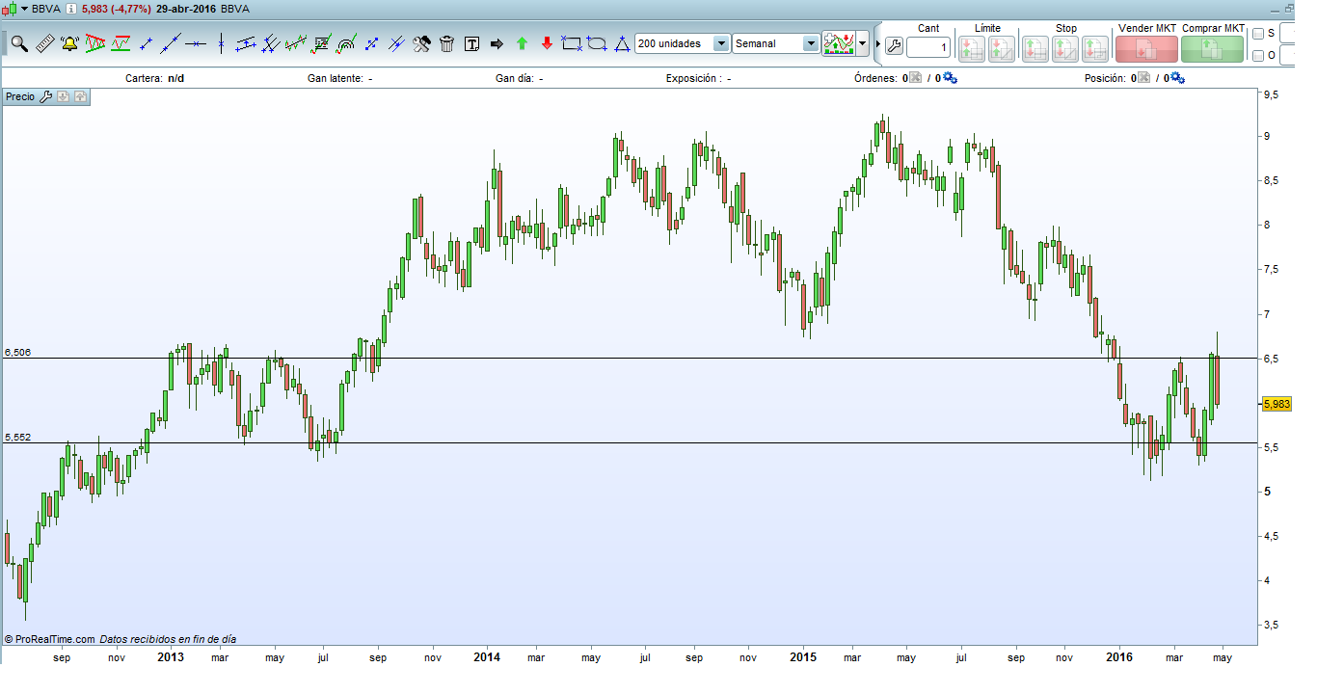Select the text annotation tool
The height and width of the screenshot is (694, 1317).
(x=471, y=43)
